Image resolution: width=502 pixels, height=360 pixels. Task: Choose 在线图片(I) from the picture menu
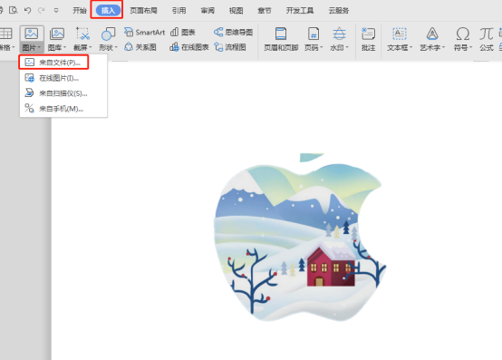coord(63,78)
